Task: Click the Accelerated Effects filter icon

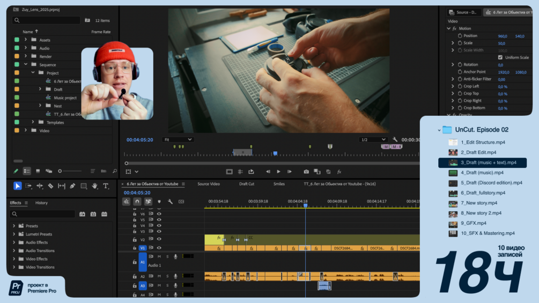Action: pyautogui.click(x=82, y=214)
